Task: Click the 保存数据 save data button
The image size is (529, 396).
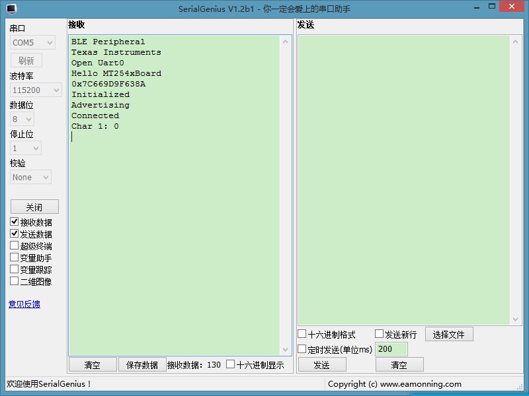Action: point(142,365)
